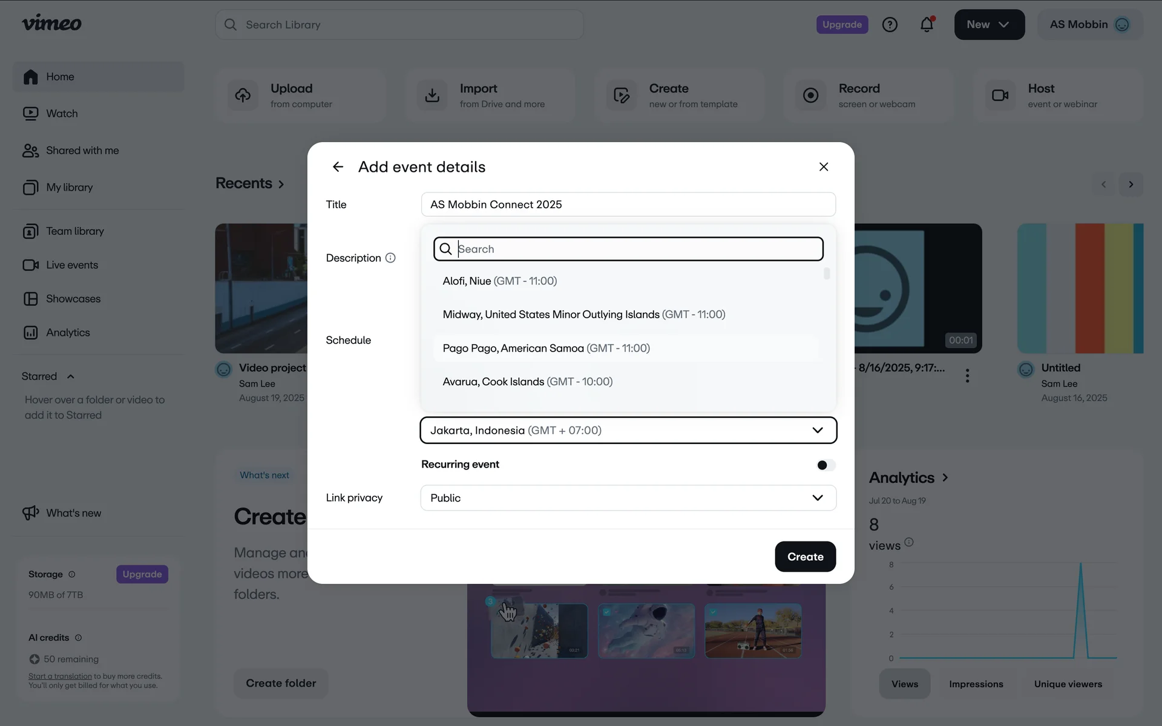This screenshot has width=1162, height=726.
Task: Select Pago Pago, American Samoa timezone
Action: 546,348
